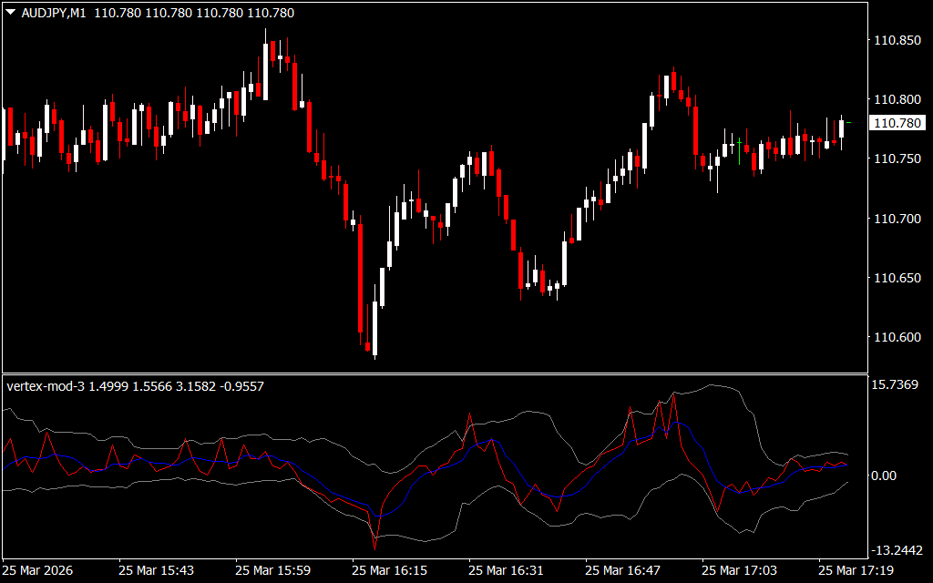The height and width of the screenshot is (583, 933).
Task: Click the dropdown triangle beside AUDJPY,M1
Action: (10, 14)
